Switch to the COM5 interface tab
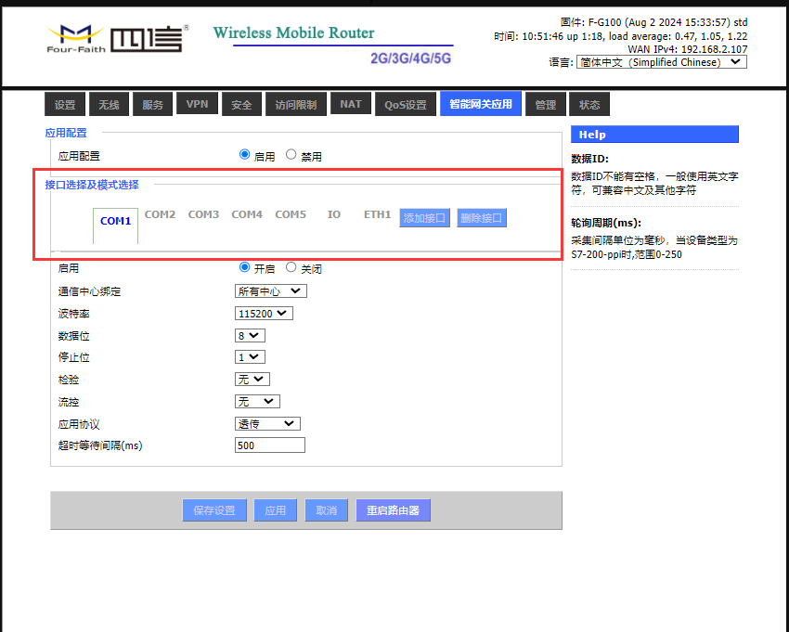Screen dimensions: 789x632 click(291, 214)
